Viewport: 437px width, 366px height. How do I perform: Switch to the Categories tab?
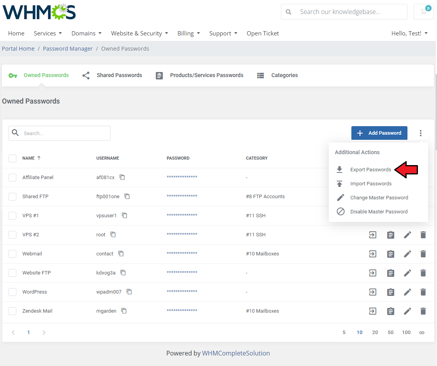click(277, 75)
